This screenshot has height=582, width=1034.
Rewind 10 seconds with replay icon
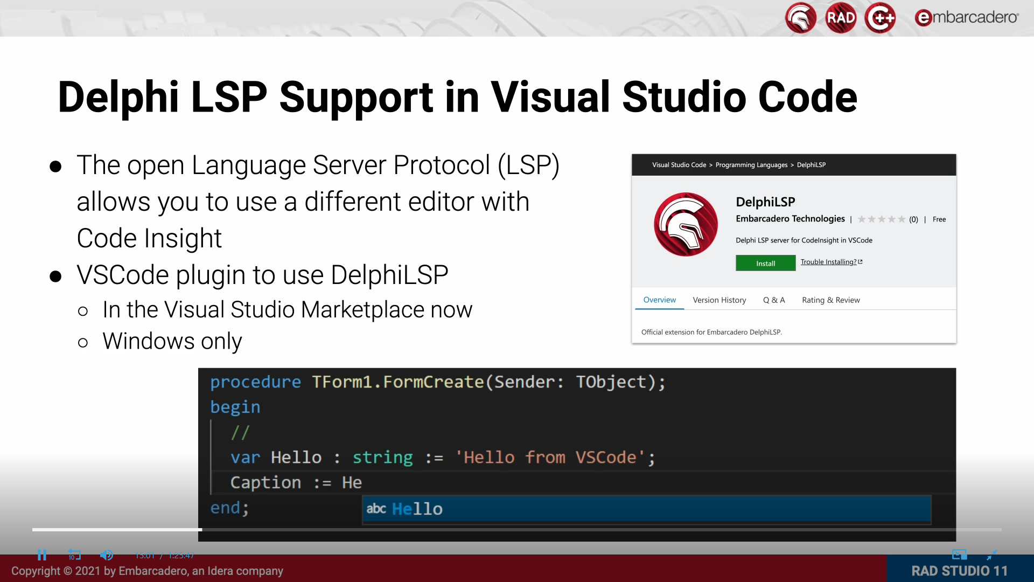(x=74, y=555)
